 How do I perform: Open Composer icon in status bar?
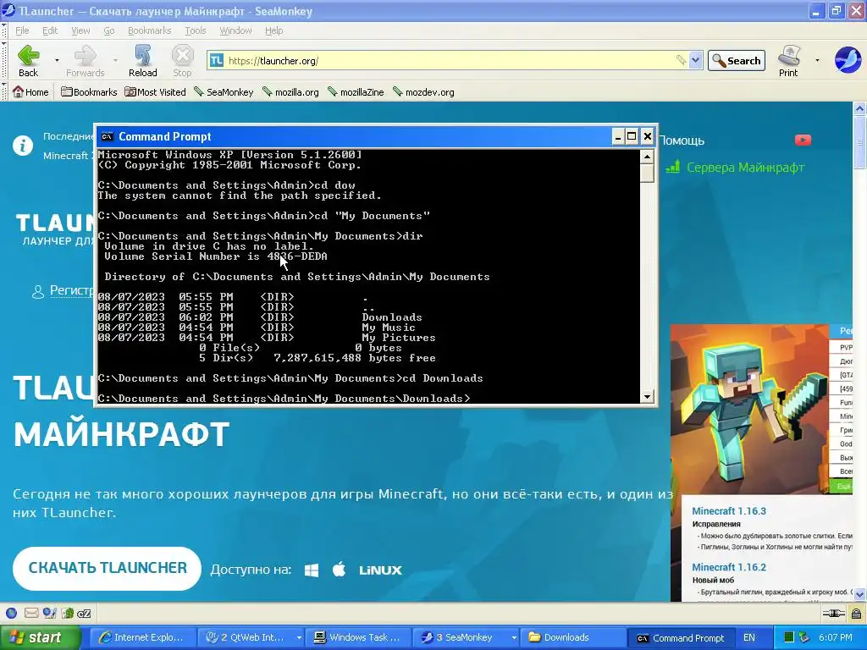point(49,613)
